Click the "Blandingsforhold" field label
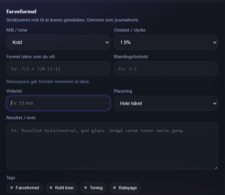225x195 pixels. click(131, 57)
